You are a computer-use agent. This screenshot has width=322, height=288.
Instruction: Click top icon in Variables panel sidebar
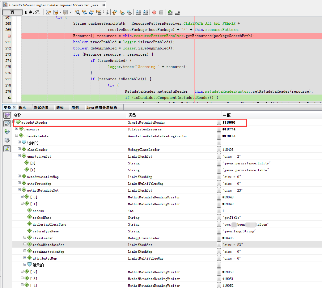[7, 115]
